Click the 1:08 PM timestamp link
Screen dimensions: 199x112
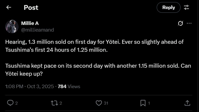click(x=14, y=86)
